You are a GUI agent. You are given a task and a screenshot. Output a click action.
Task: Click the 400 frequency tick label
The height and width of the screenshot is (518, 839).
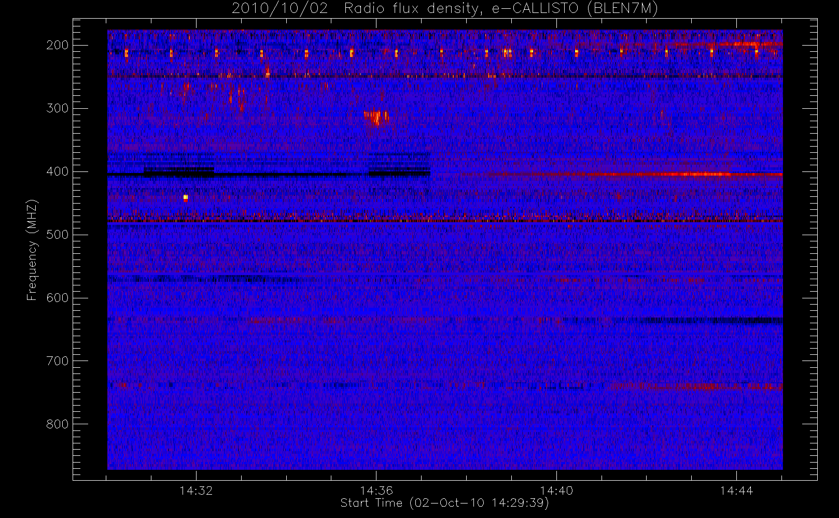click(58, 171)
